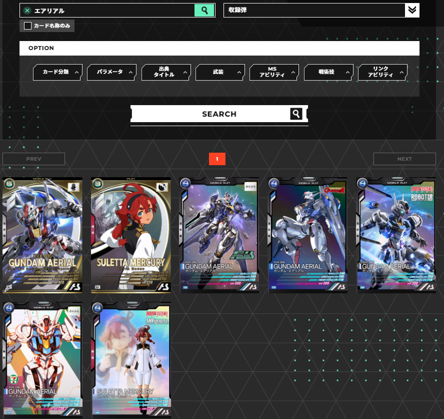This screenshot has width=444, height=419.
Task: Expand the 出典タイトル filter
Action: point(166,72)
